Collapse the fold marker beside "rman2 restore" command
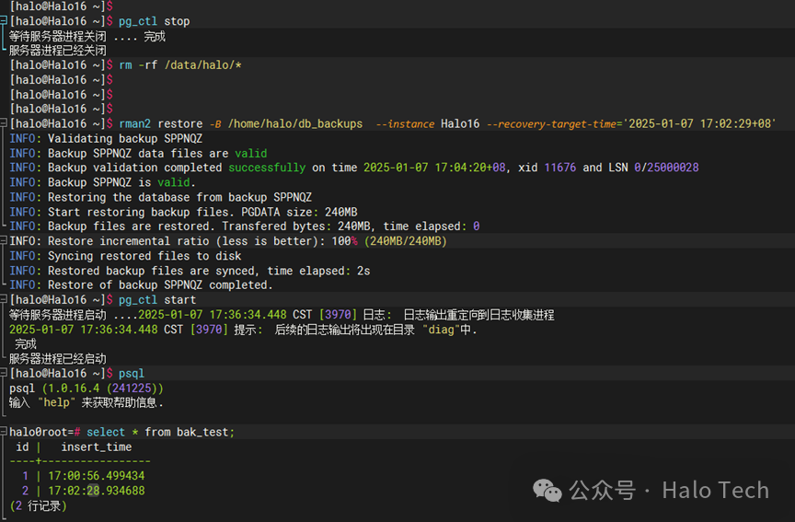The width and height of the screenshot is (795, 522). pos(4,123)
